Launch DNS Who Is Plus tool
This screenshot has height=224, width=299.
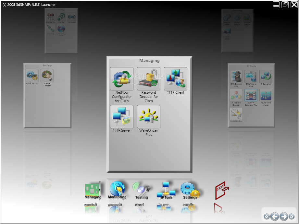251,77
